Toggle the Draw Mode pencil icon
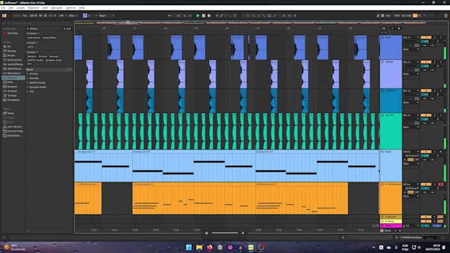The height and width of the screenshot is (253, 450). pyautogui.click(x=378, y=15)
